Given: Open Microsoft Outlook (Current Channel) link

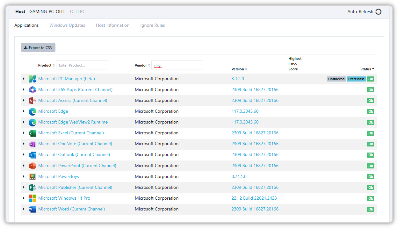Looking at the screenshot, I should (x=74, y=154).
